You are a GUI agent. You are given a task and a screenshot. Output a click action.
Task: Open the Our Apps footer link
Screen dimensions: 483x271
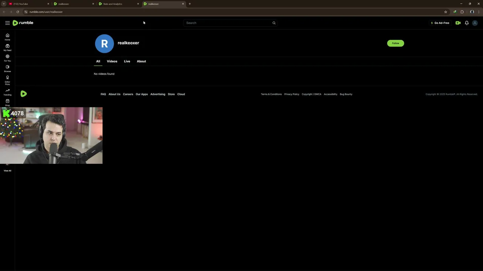click(x=142, y=94)
